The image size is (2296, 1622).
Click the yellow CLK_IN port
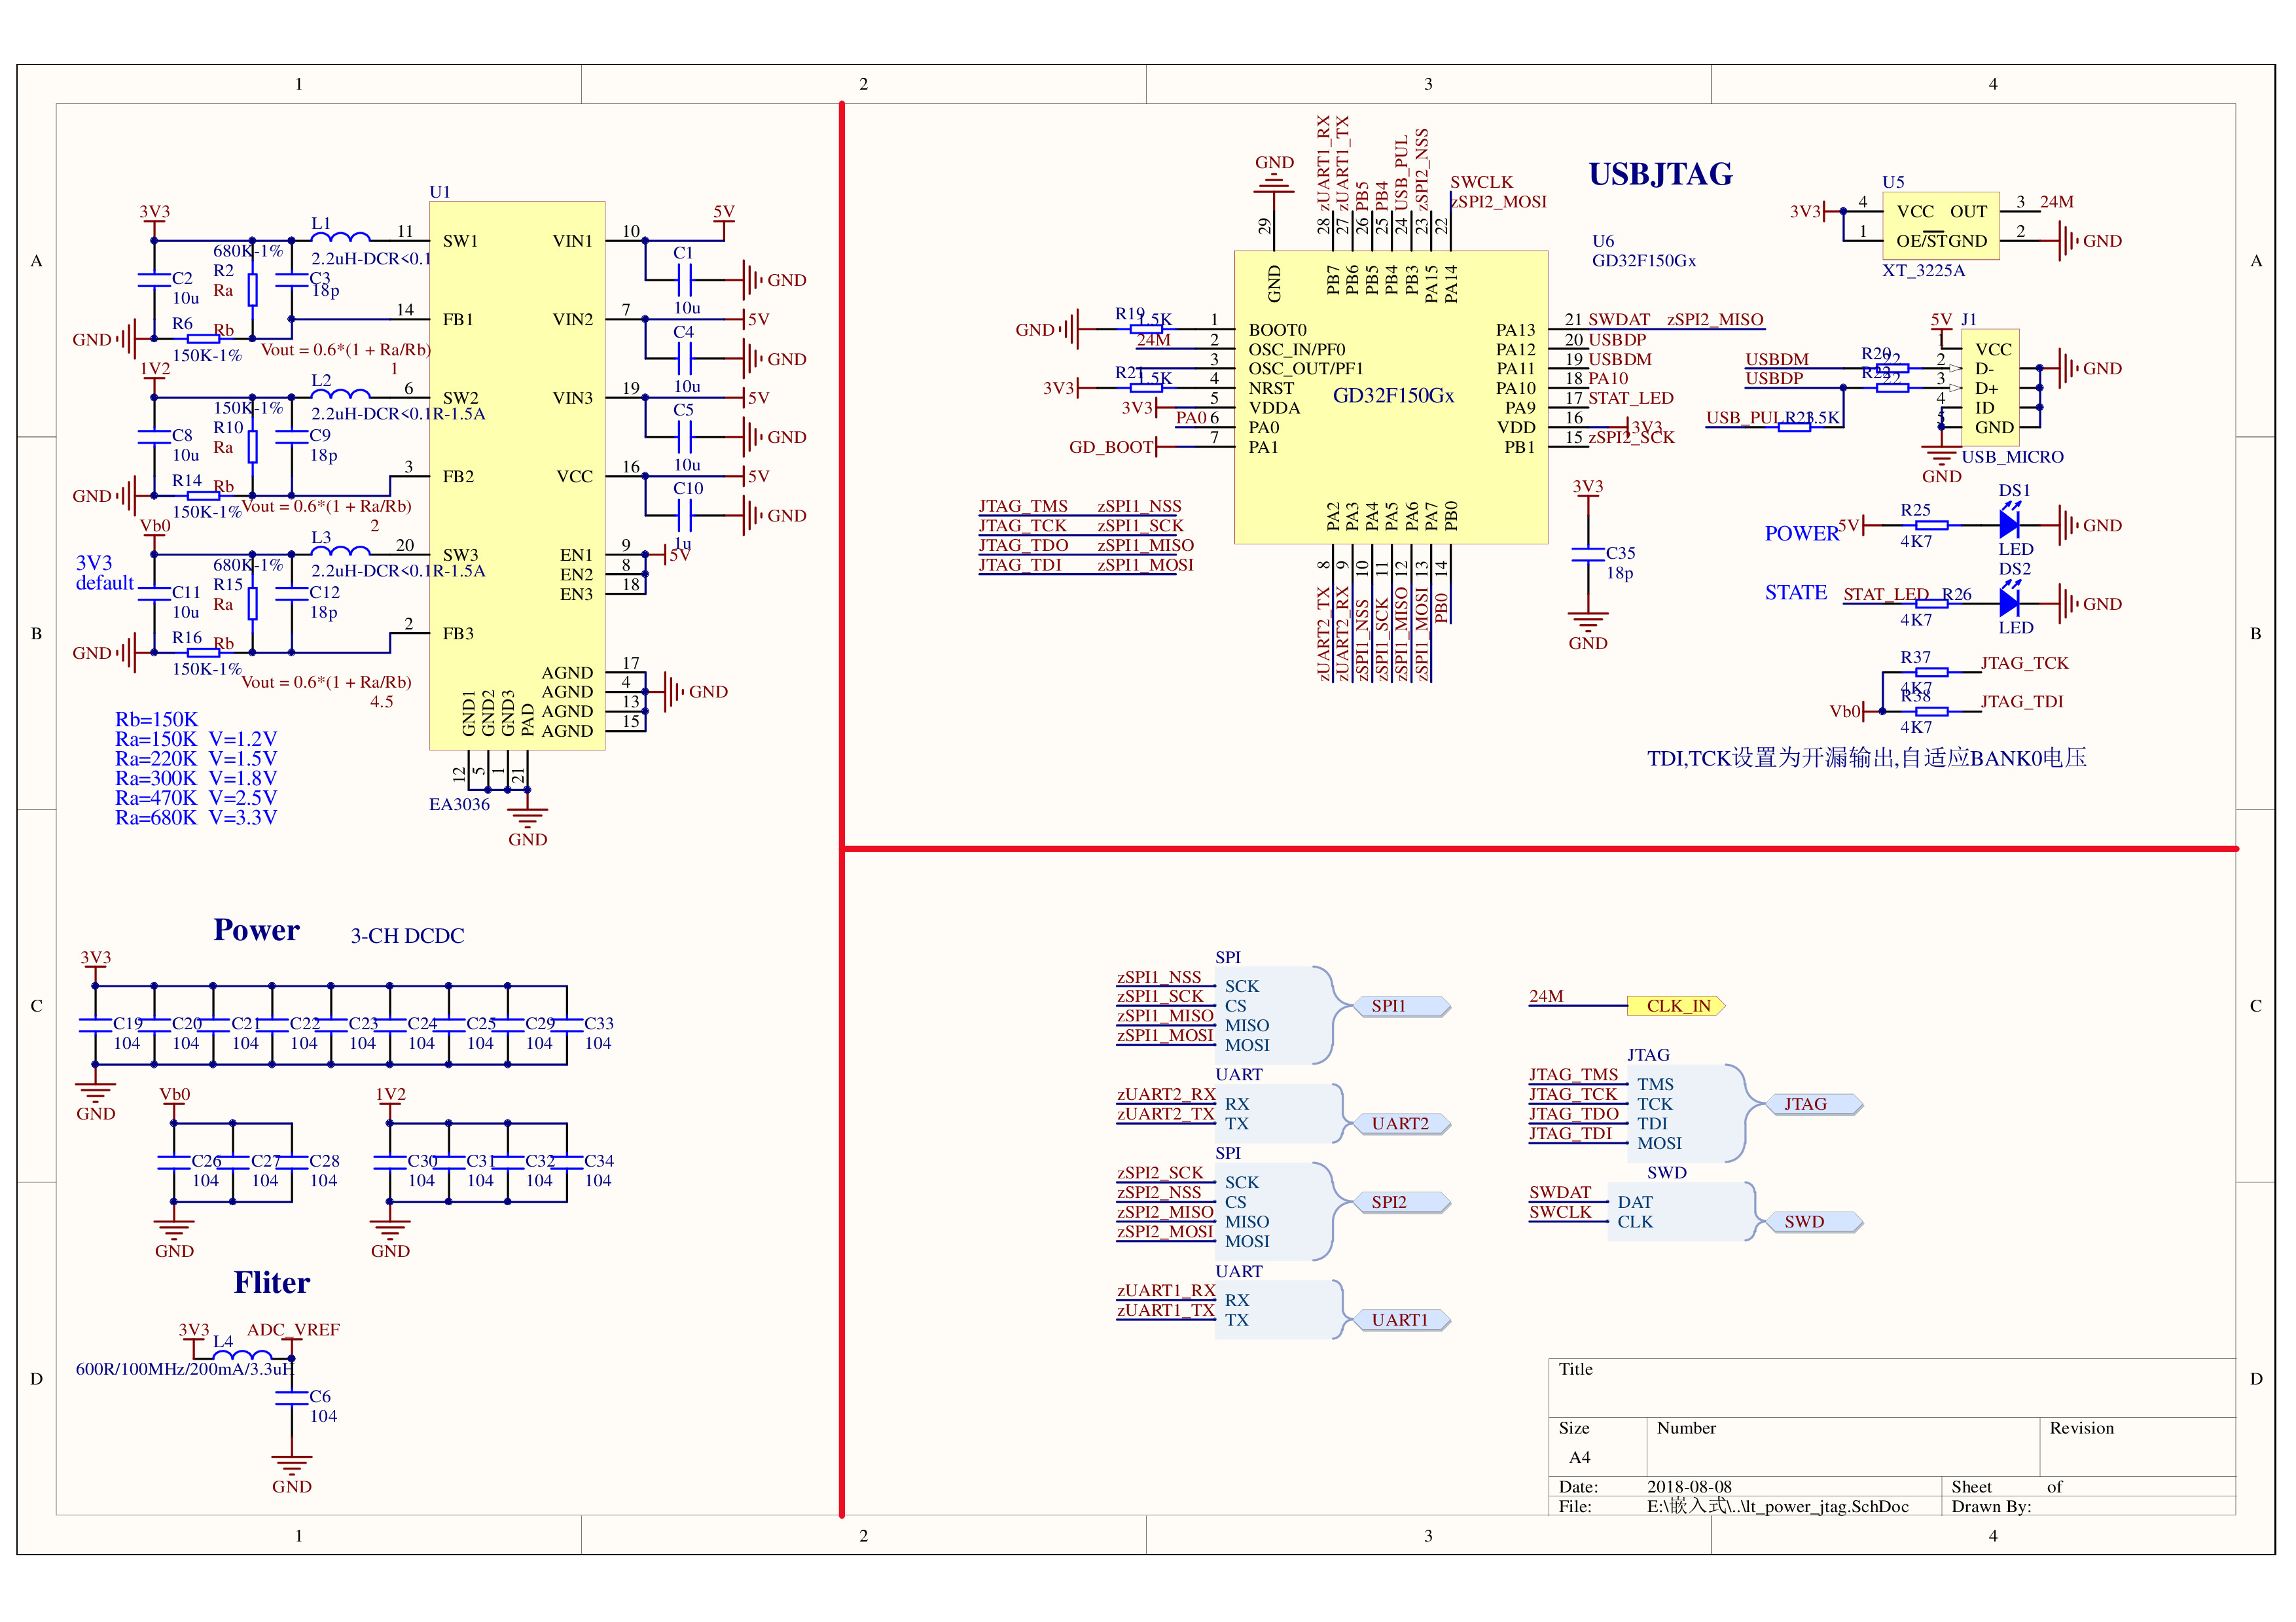click(x=1676, y=1006)
